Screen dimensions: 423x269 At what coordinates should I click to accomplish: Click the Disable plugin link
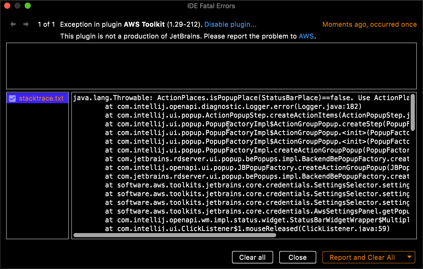pyautogui.click(x=230, y=24)
